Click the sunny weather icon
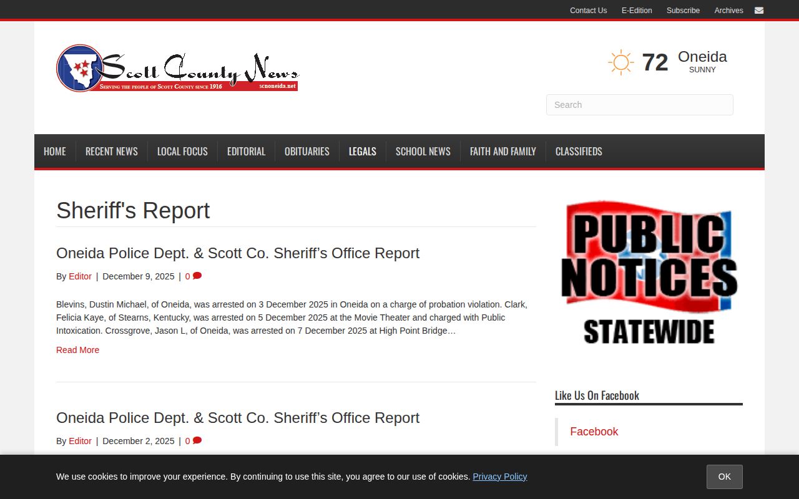Screen dimensions: 799x499 click(620, 62)
